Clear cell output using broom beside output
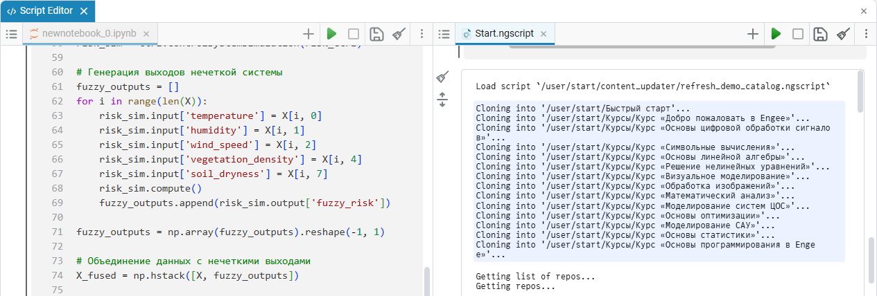The image size is (877, 296). (x=443, y=77)
